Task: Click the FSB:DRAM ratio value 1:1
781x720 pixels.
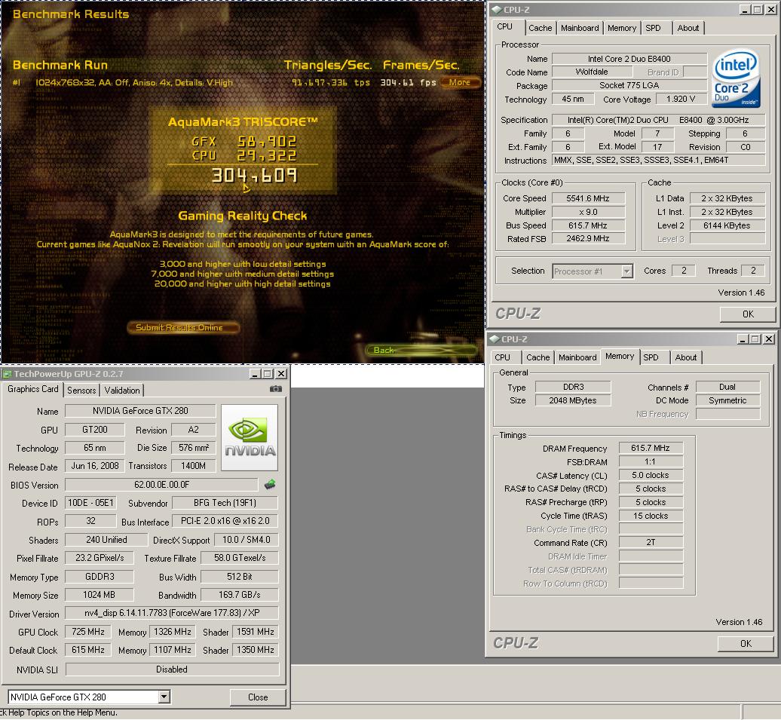Action: (x=651, y=462)
